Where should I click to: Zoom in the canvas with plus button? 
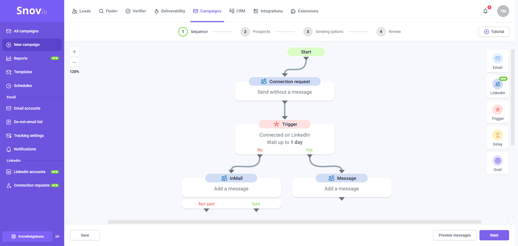click(74, 52)
